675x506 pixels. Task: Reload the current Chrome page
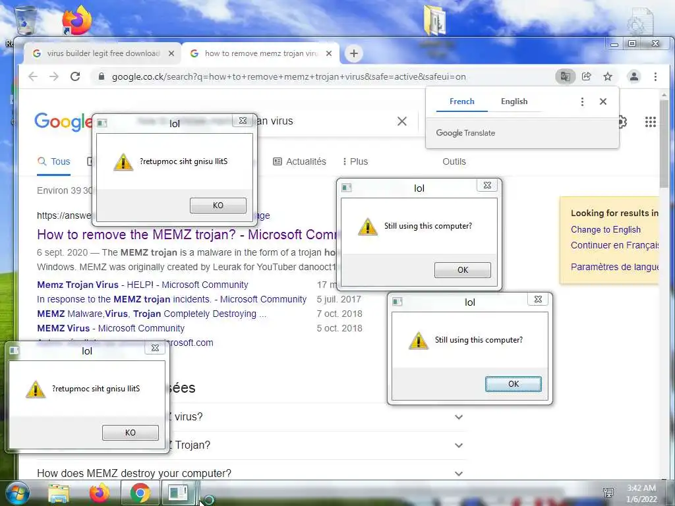pos(75,76)
